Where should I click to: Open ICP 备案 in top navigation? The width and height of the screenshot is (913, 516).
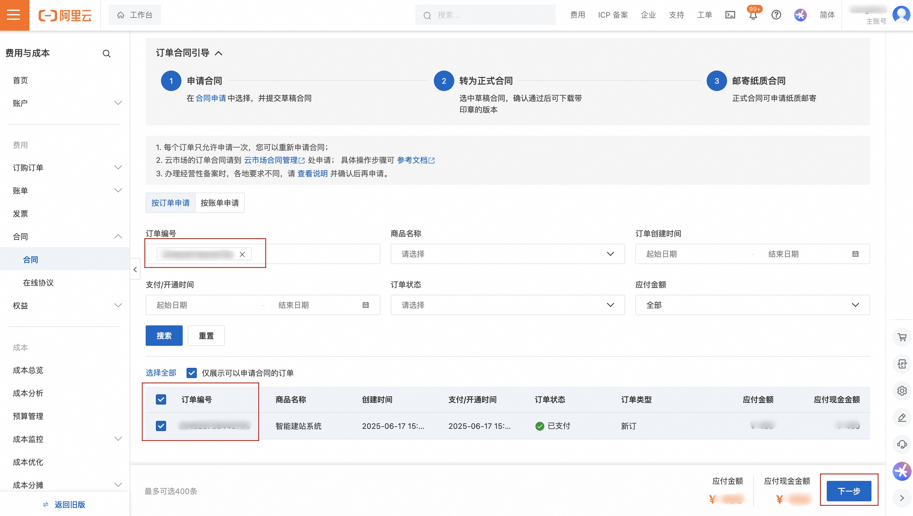click(613, 15)
